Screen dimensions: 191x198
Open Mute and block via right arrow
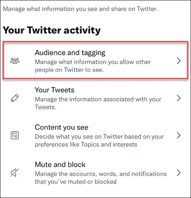click(x=179, y=173)
